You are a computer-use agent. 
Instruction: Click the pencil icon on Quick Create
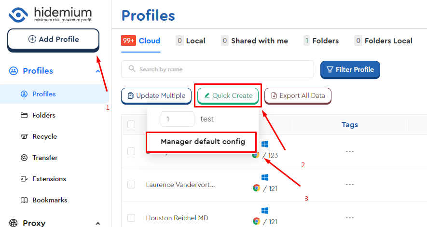(x=207, y=95)
